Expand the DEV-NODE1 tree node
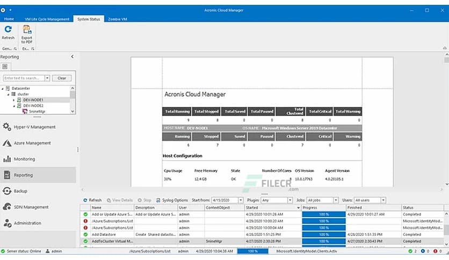The height and width of the screenshot is (260, 449). point(13,100)
